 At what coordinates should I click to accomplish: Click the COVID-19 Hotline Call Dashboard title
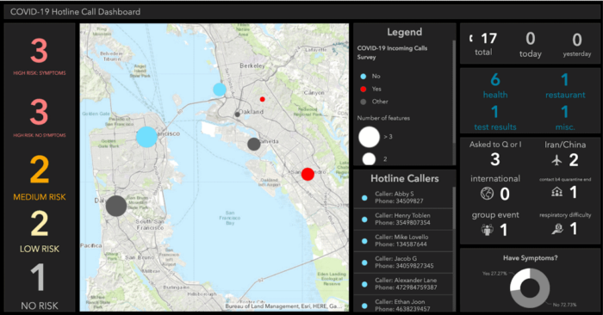[76, 12]
